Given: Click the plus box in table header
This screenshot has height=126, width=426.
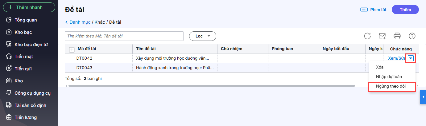Looking at the screenshot, I should (72, 49).
